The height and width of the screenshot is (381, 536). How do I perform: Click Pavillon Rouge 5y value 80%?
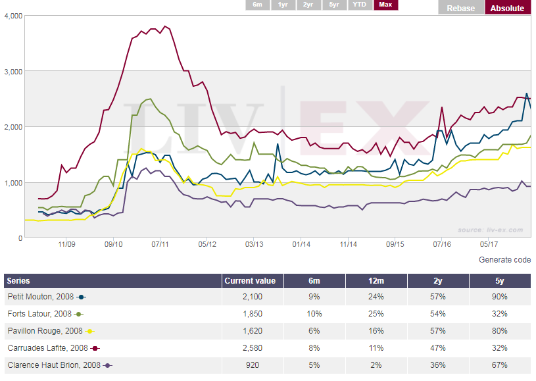[500, 331]
